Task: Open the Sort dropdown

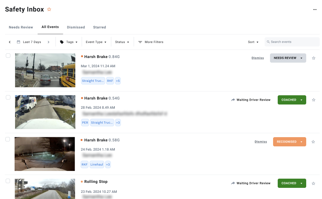Action: [x=253, y=42]
